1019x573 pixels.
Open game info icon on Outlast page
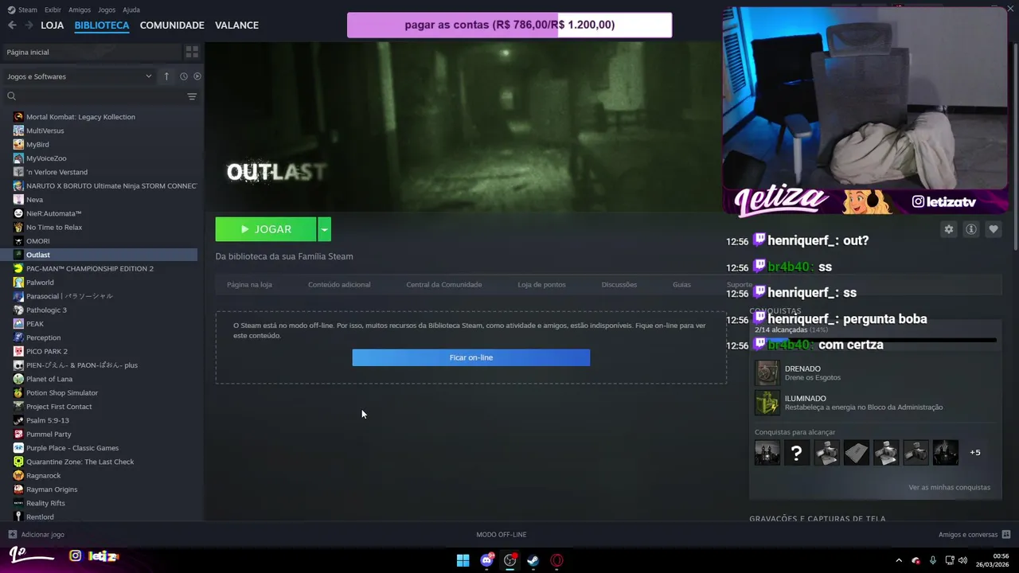[x=971, y=229]
